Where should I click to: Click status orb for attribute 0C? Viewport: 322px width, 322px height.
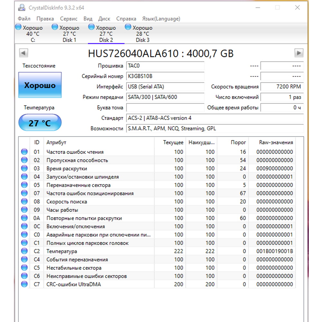[24, 226]
